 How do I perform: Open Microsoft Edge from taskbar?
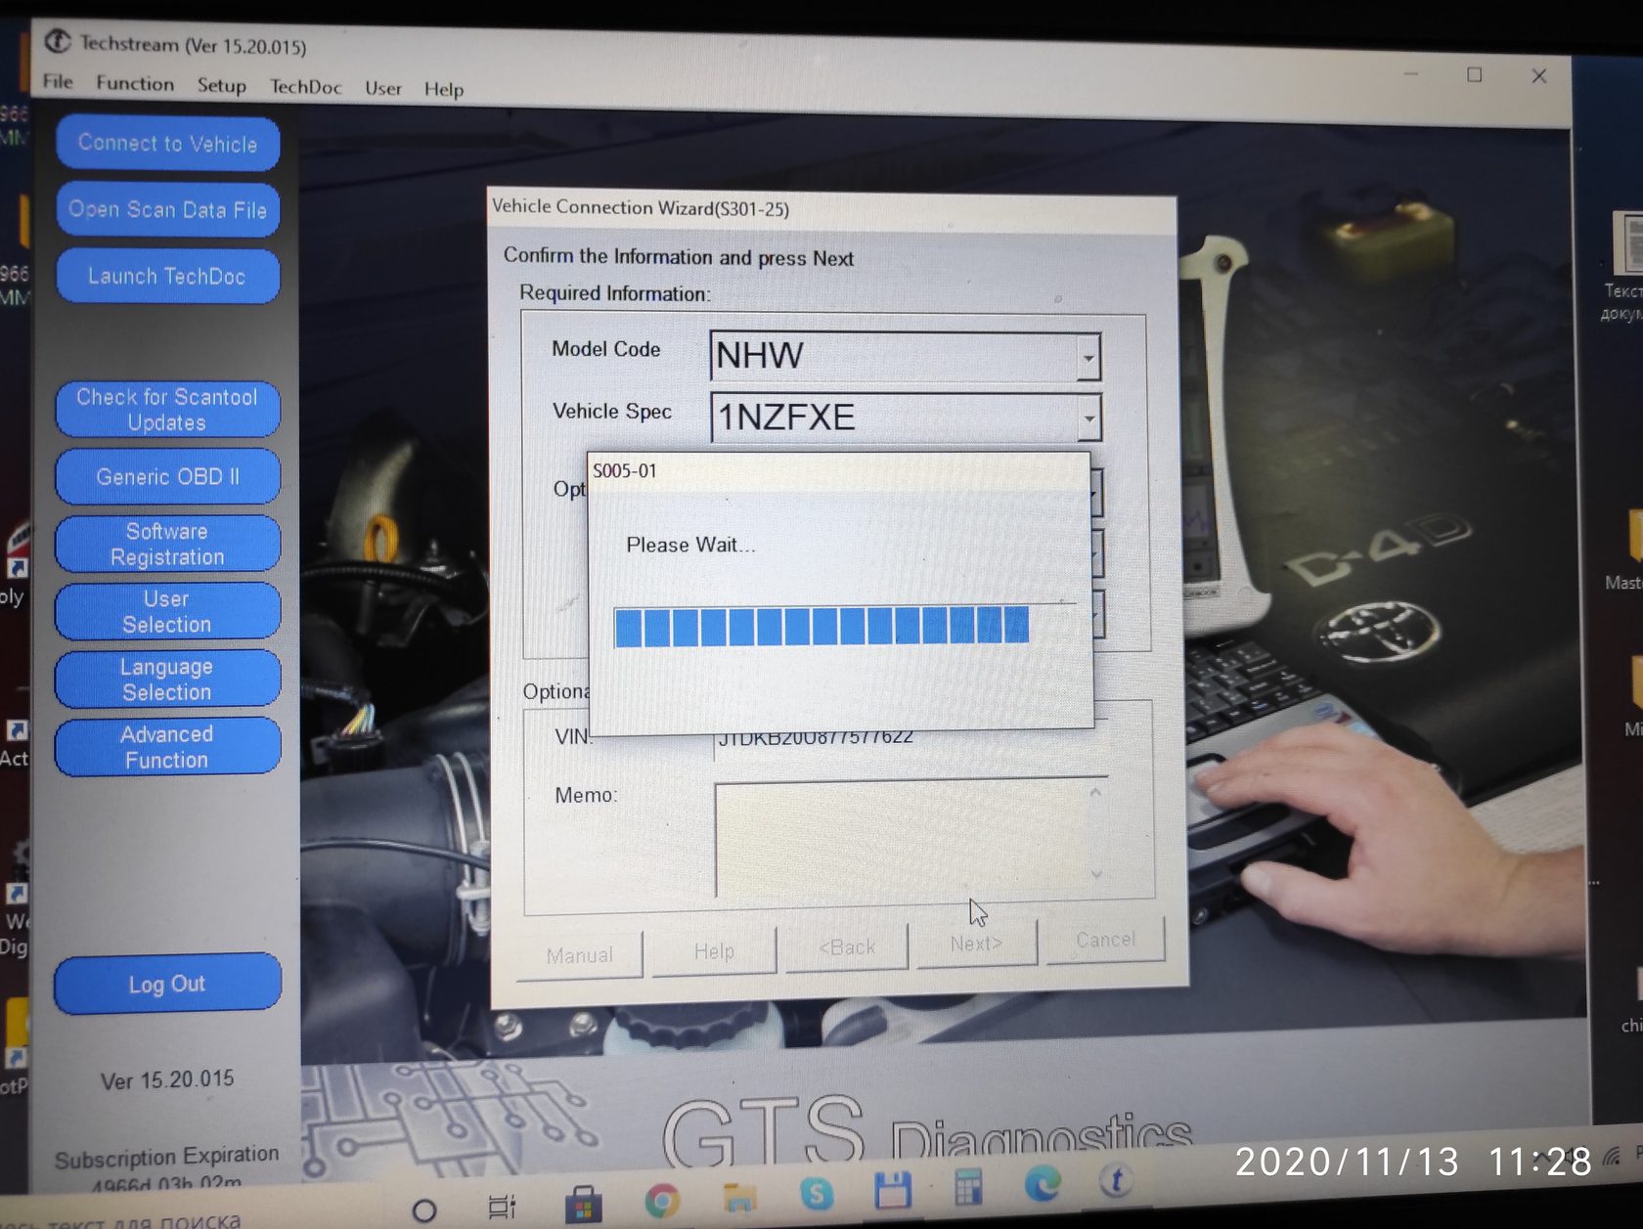click(x=1043, y=1184)
